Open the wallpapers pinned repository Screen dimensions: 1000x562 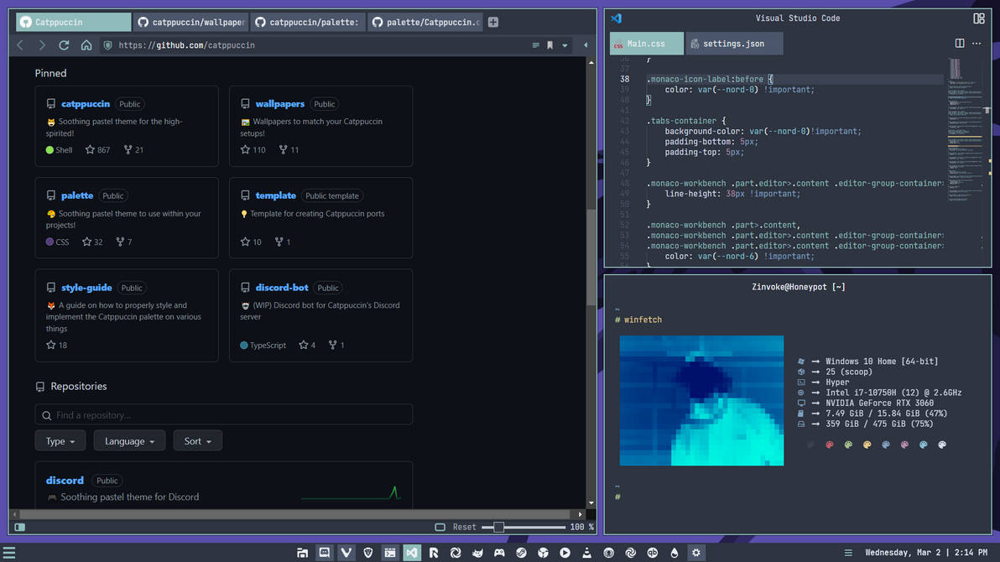click(x=280, y=103)
